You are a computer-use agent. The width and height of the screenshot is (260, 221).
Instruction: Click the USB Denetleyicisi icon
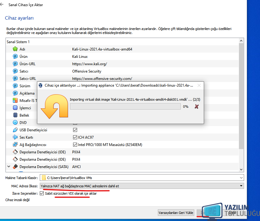pyautogui.click(x=15, y=130)
